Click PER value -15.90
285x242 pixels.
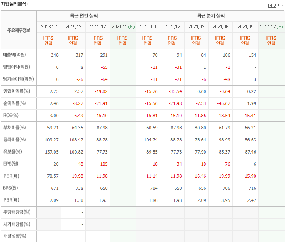click(x=250, y=176)
